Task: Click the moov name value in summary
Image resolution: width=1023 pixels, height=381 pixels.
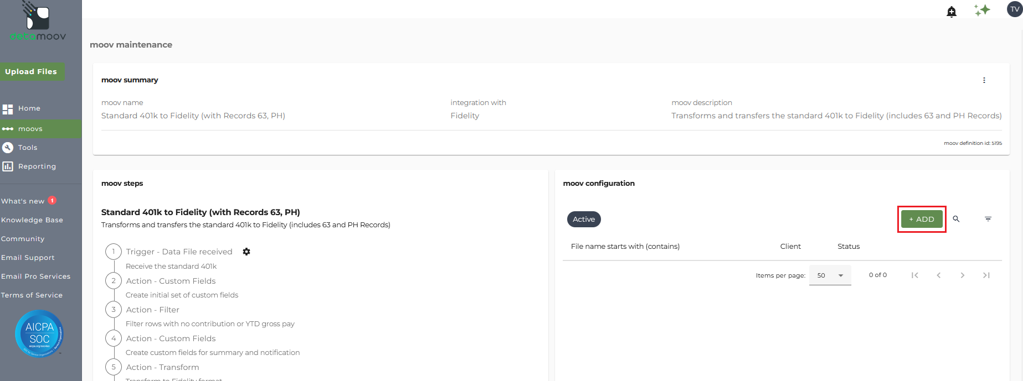Action: pos(193,116)
